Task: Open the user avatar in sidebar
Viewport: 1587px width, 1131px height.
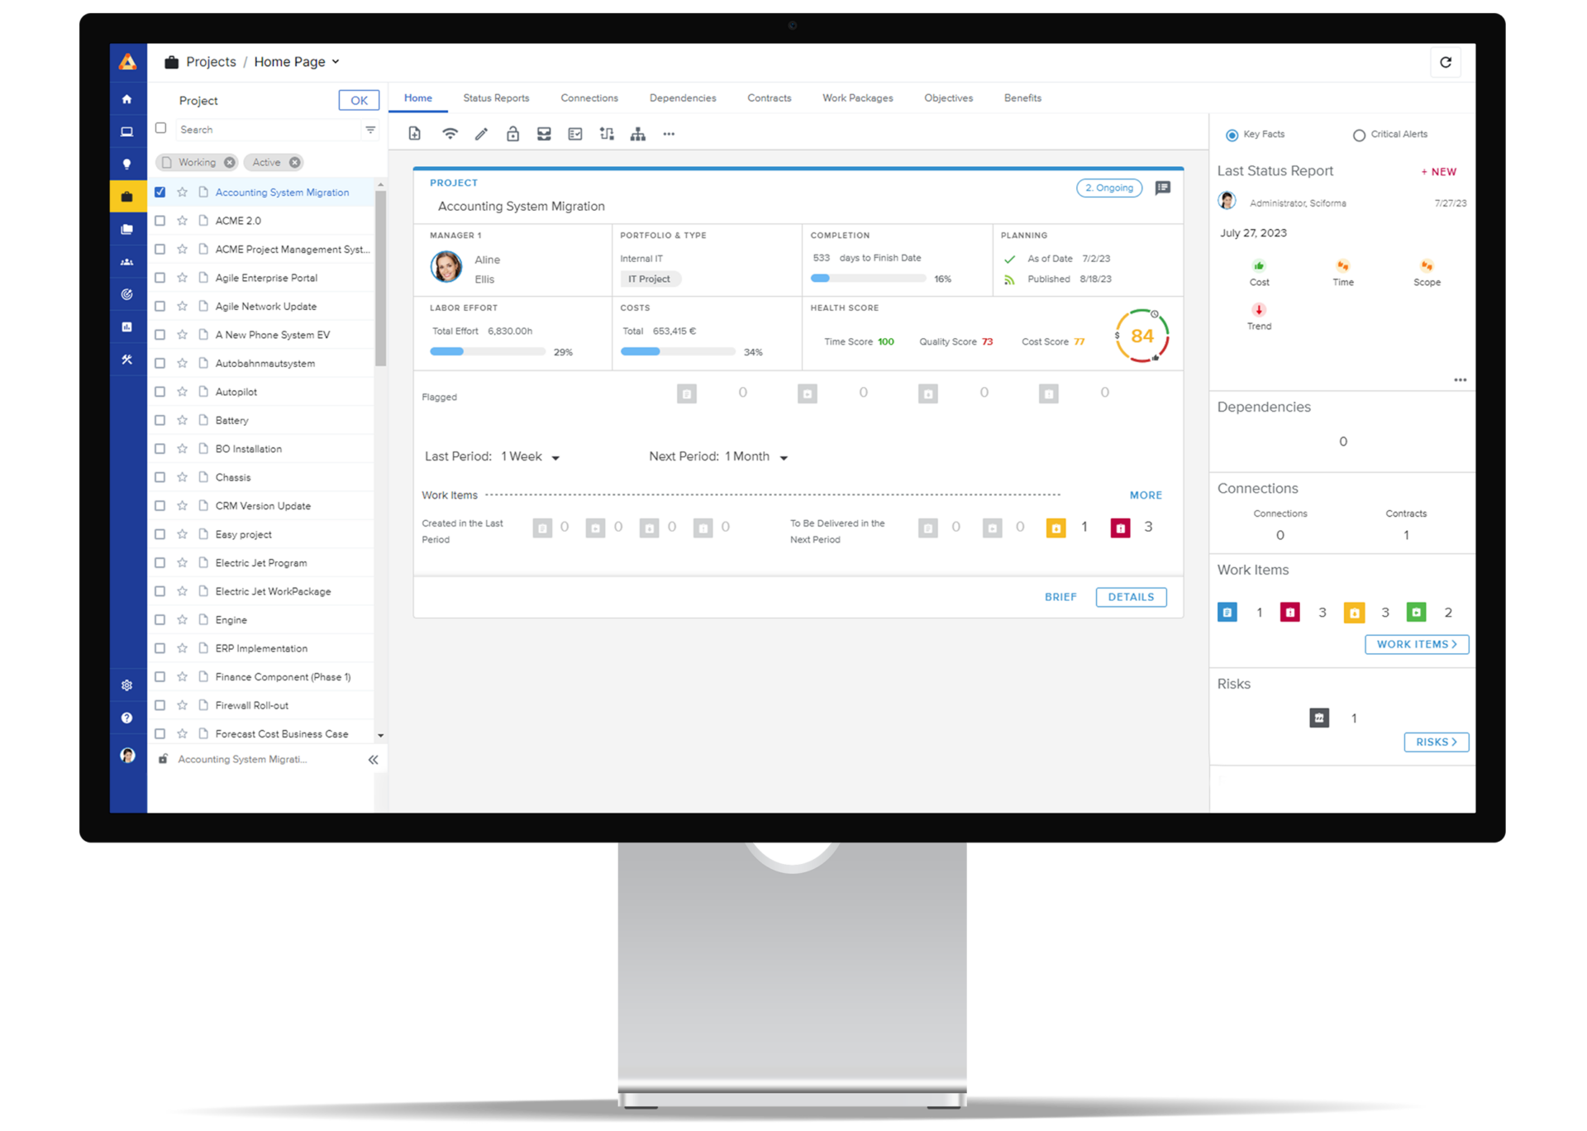Action: pos(127,756)
